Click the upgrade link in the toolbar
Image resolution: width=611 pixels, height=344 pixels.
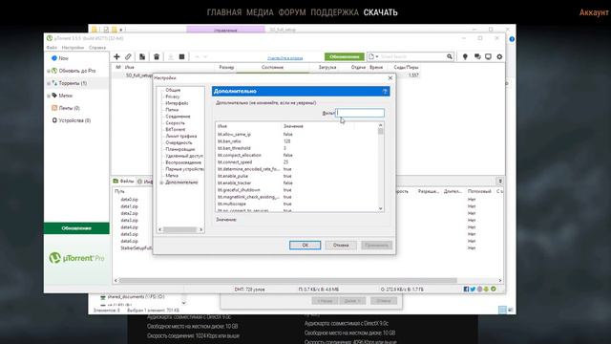[x=284, y=58]
